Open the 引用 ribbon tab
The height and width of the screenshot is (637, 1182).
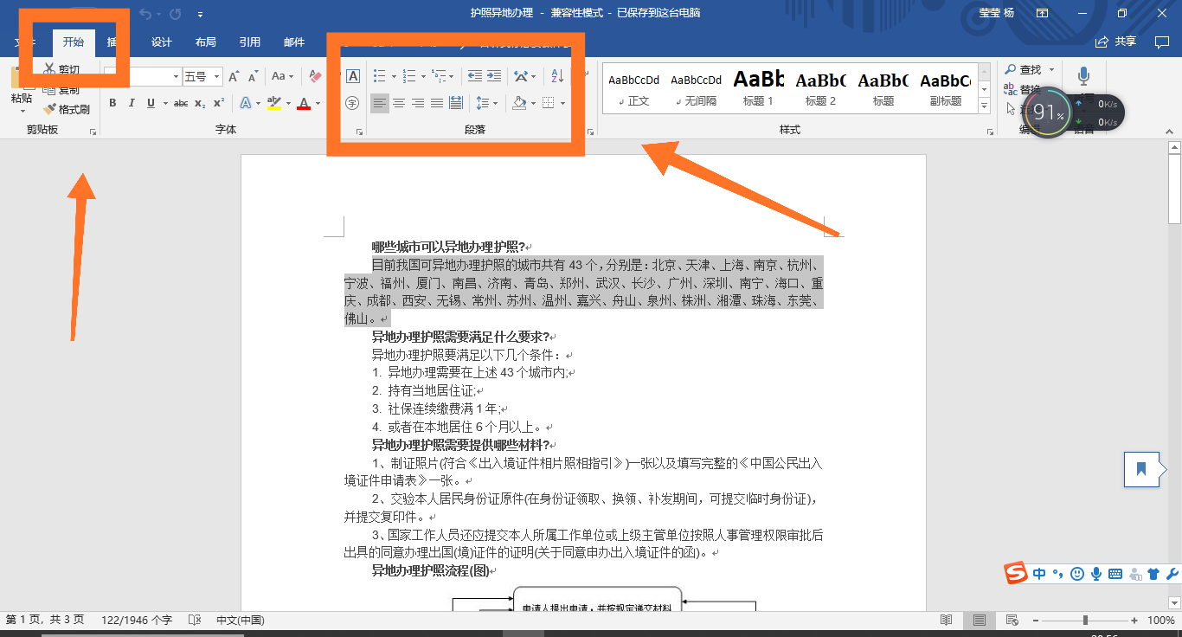point(250,42)
